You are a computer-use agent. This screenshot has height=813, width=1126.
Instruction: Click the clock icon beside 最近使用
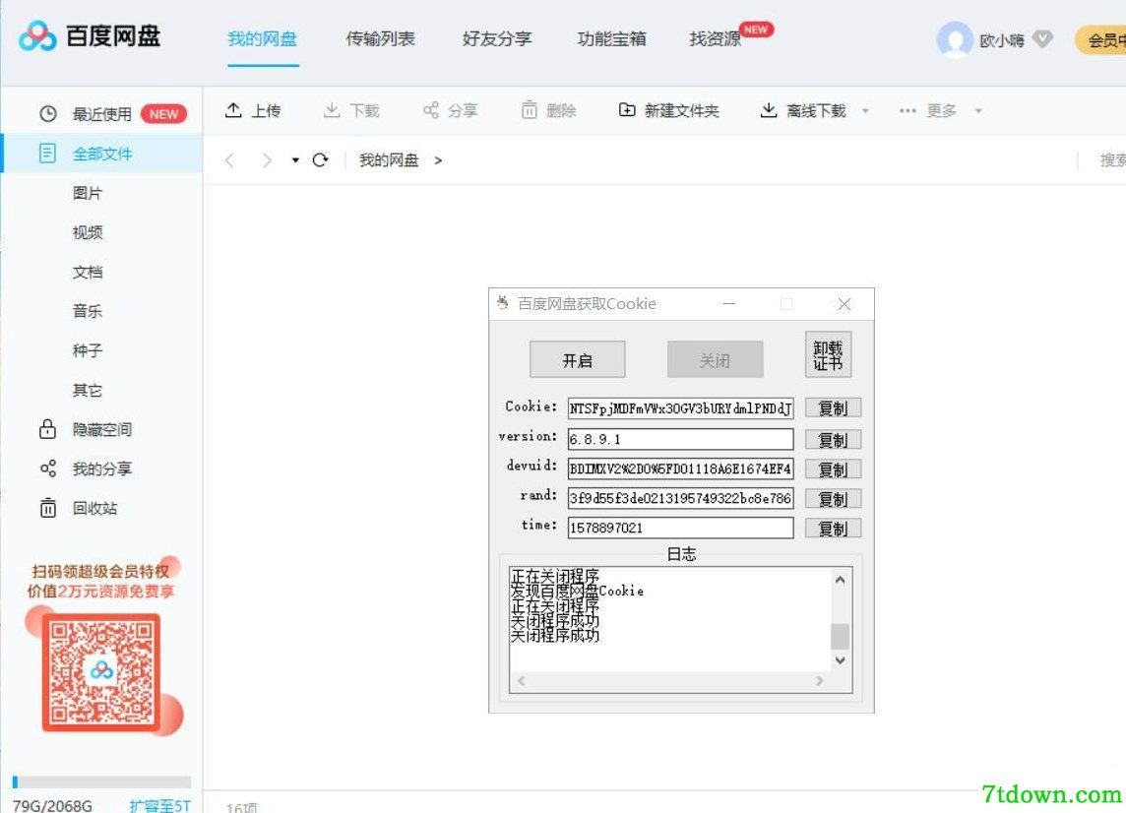click(48, 113)
